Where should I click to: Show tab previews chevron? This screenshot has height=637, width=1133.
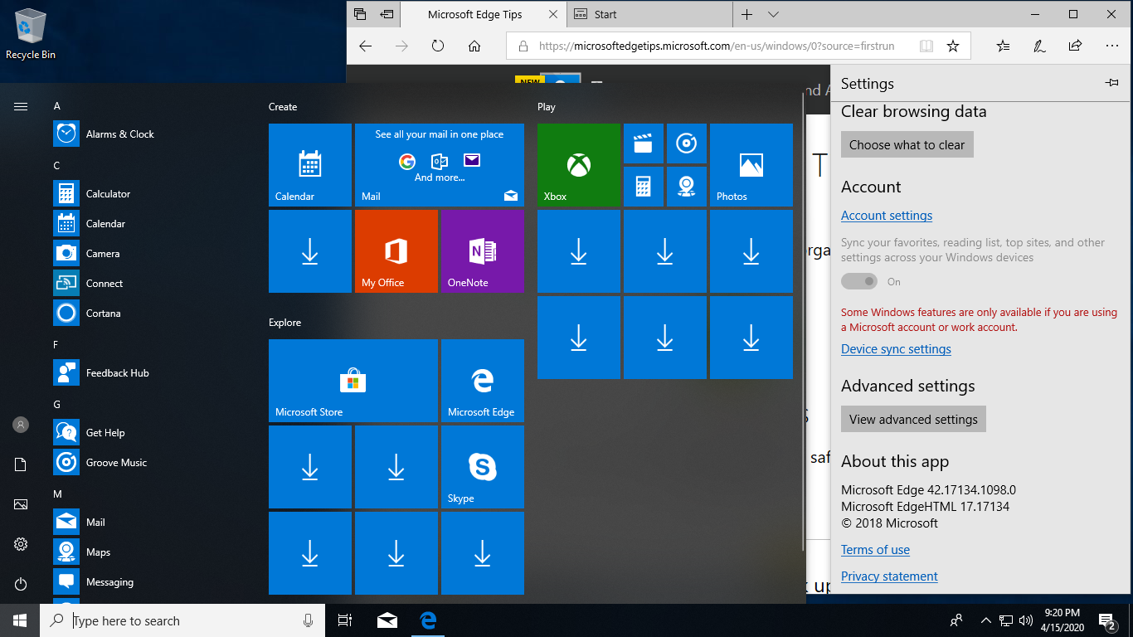773,14
